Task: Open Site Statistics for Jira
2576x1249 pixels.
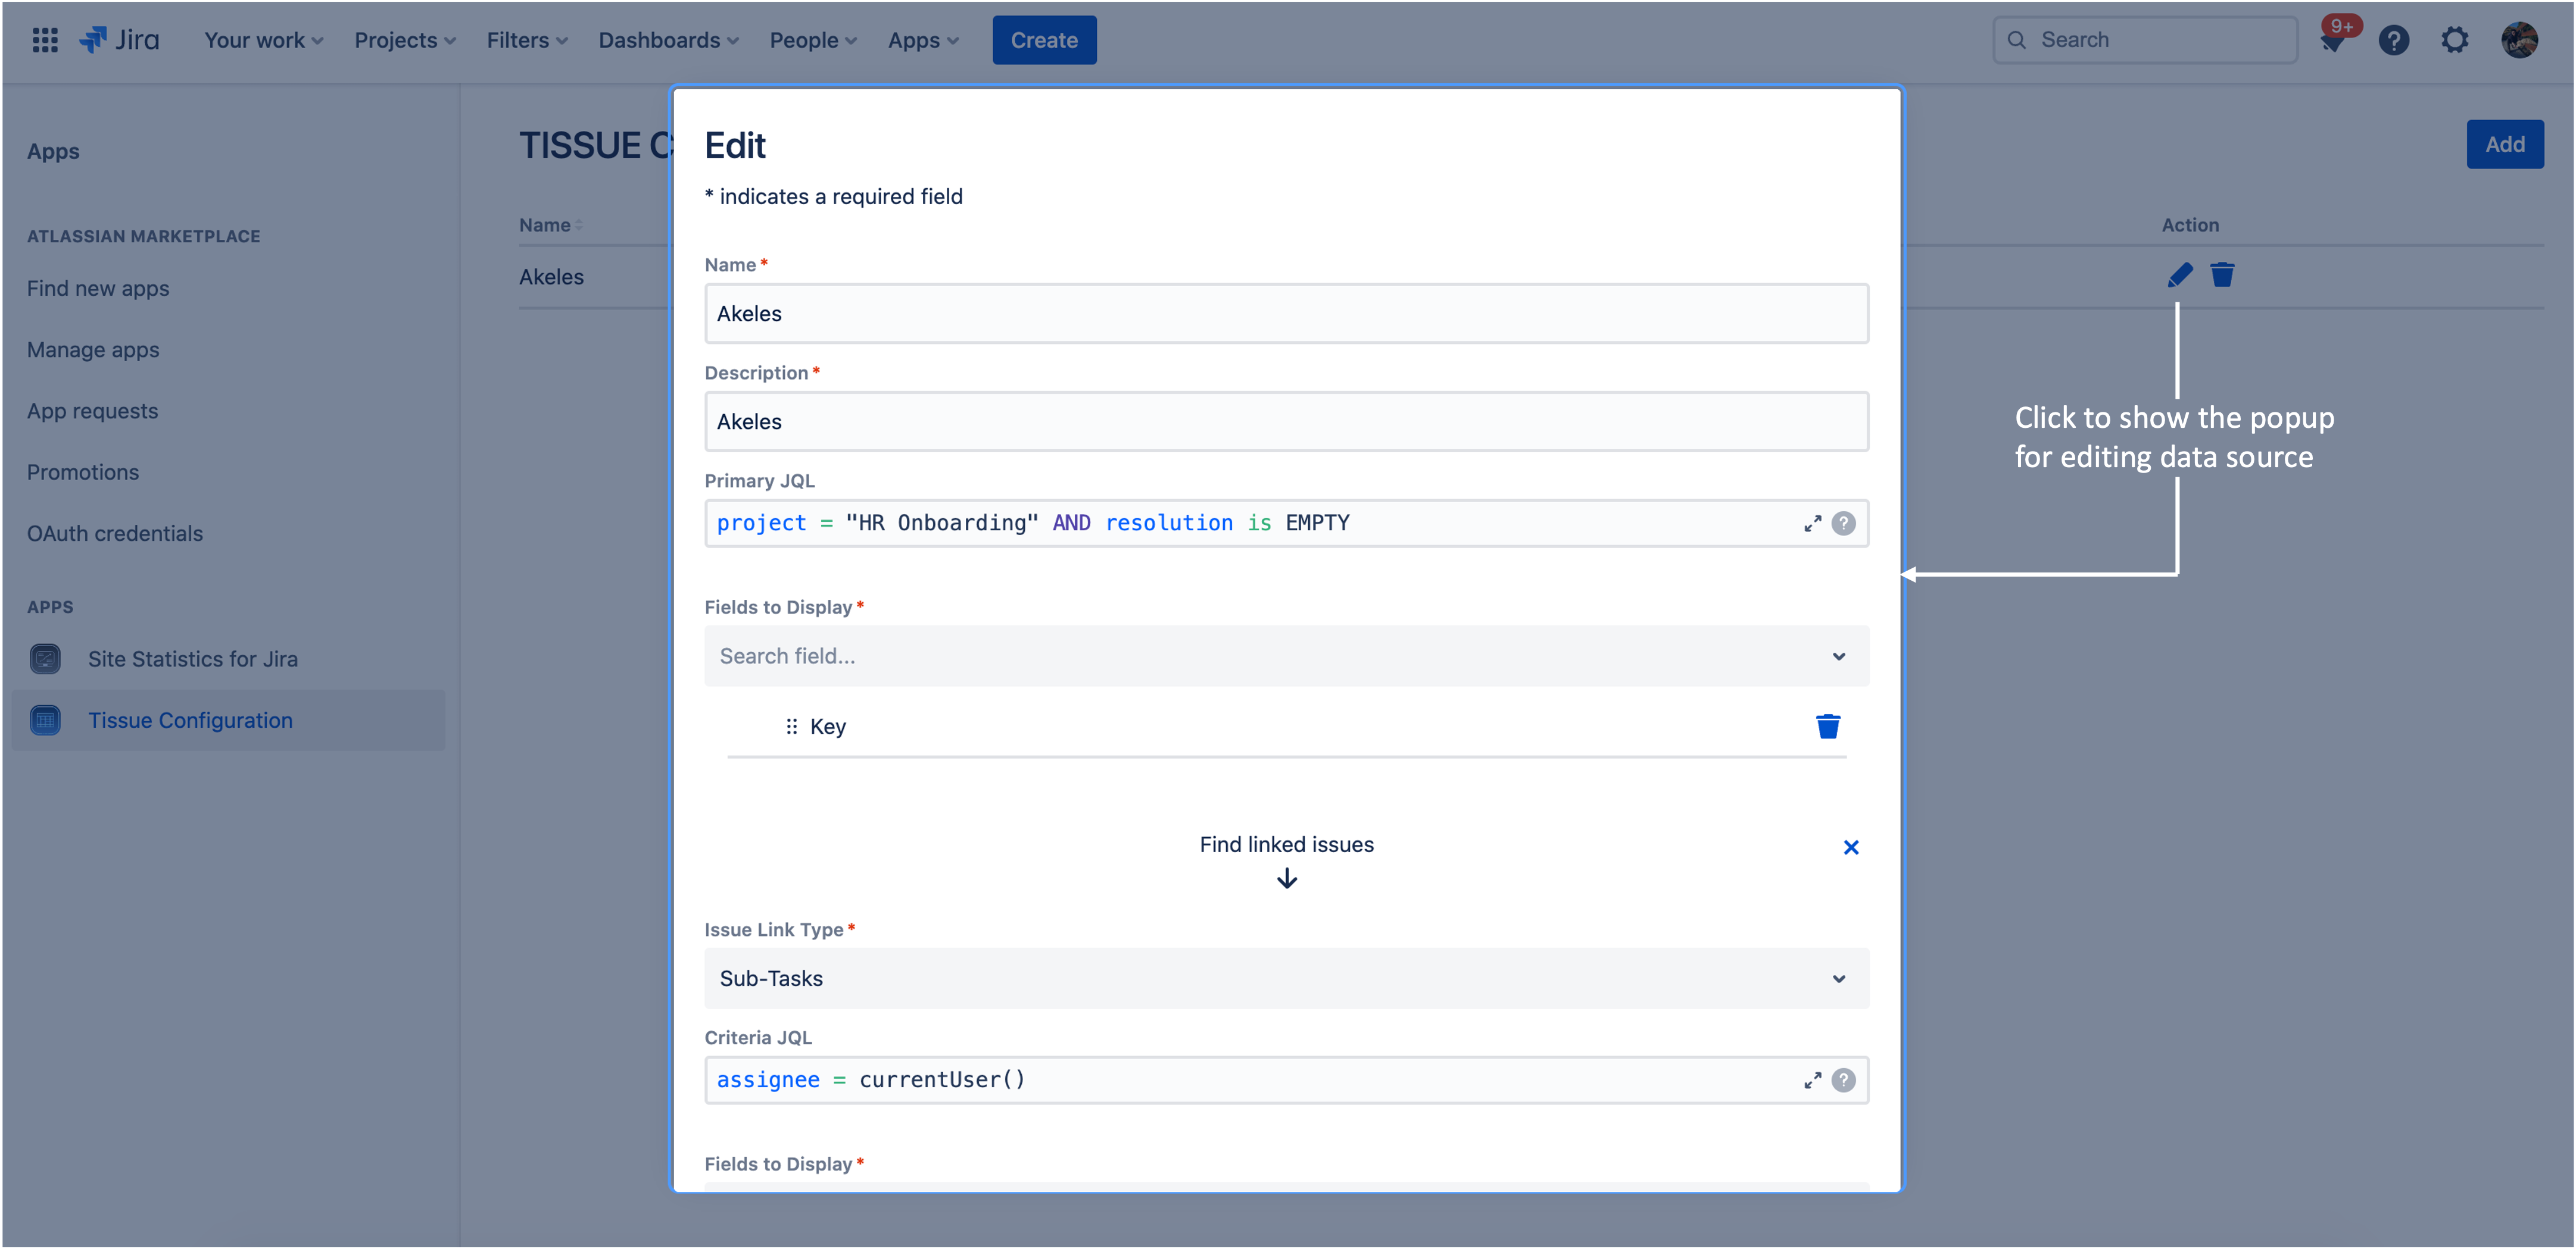Action: pyautogui.click(x=193, y=659)
